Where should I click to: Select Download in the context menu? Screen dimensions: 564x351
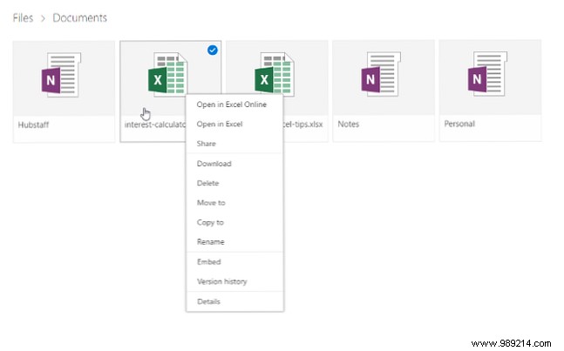click(x=214, y=164)
